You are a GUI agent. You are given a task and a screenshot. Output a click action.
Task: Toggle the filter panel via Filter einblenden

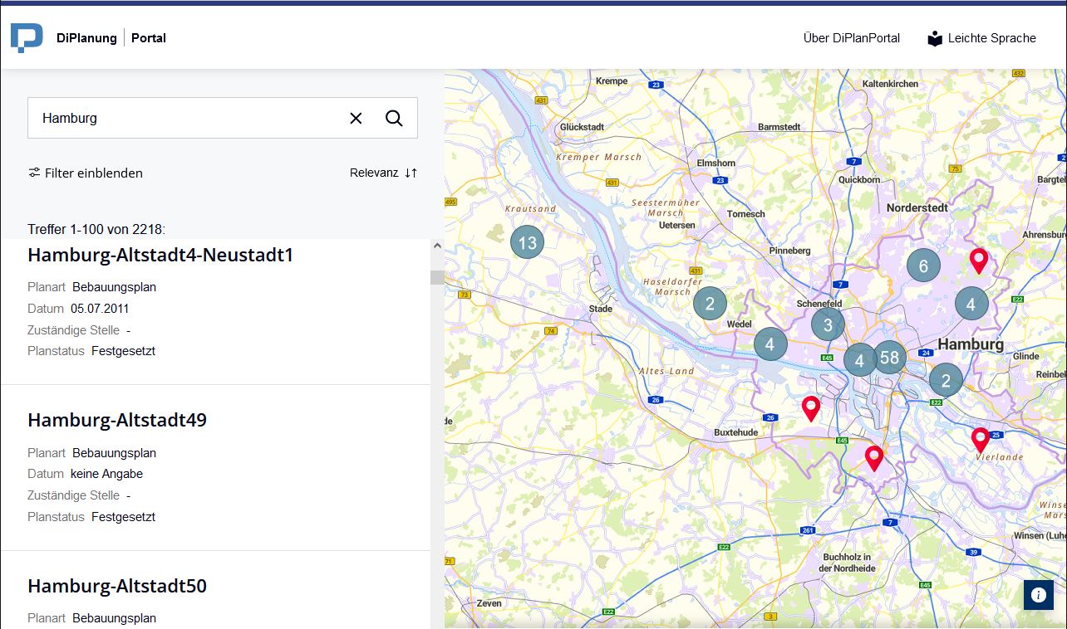93,173
